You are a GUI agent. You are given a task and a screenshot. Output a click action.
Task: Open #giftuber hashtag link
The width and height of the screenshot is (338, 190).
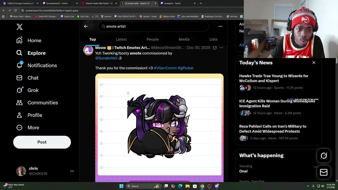click(x=186, y=68)
